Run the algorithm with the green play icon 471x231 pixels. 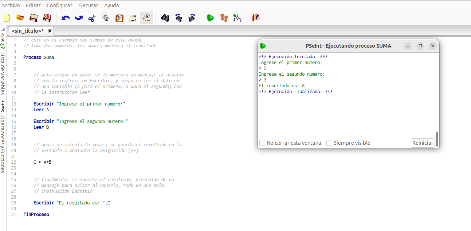[x=210, y=18]
